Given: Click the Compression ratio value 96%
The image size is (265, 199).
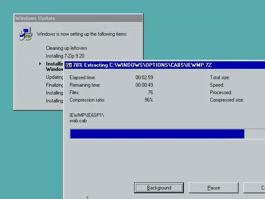Looking at the screenshot, I should click(x=149, y=100).
